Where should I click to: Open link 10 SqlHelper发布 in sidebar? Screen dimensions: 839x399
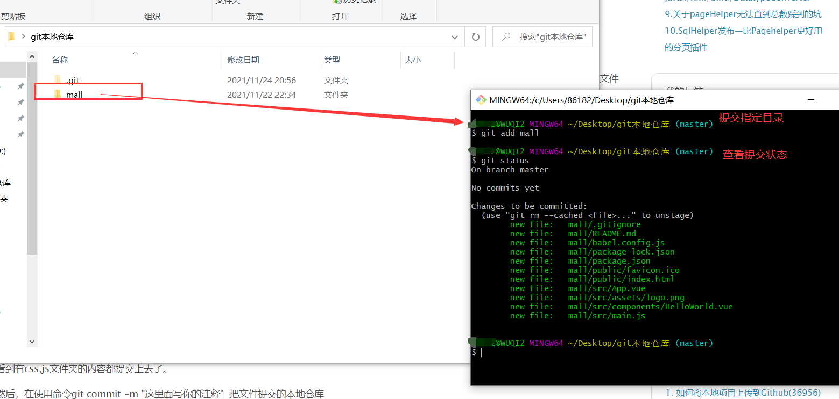[x=743, y=39]
